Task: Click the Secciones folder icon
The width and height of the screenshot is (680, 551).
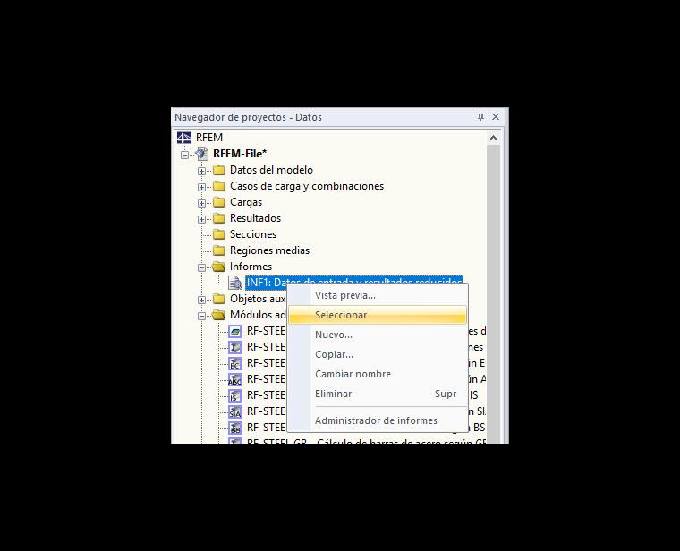Action: (x=219, y=234)
